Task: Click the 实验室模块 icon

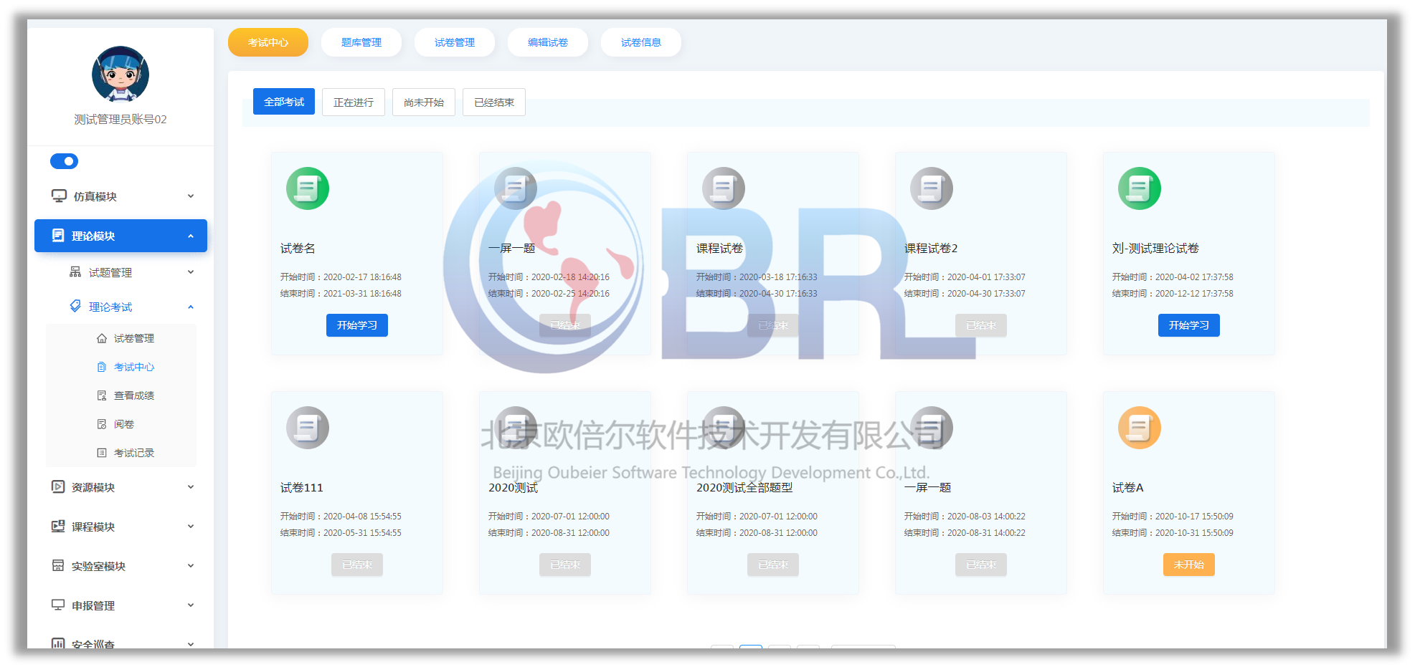Action: coord(58,565)
